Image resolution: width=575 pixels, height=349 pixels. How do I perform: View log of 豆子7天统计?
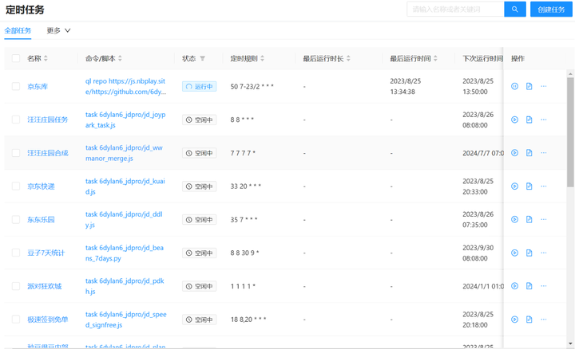point(529,253)
